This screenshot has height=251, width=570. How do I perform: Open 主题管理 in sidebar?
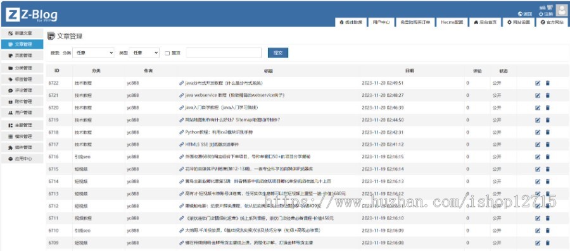coord(22,125)
